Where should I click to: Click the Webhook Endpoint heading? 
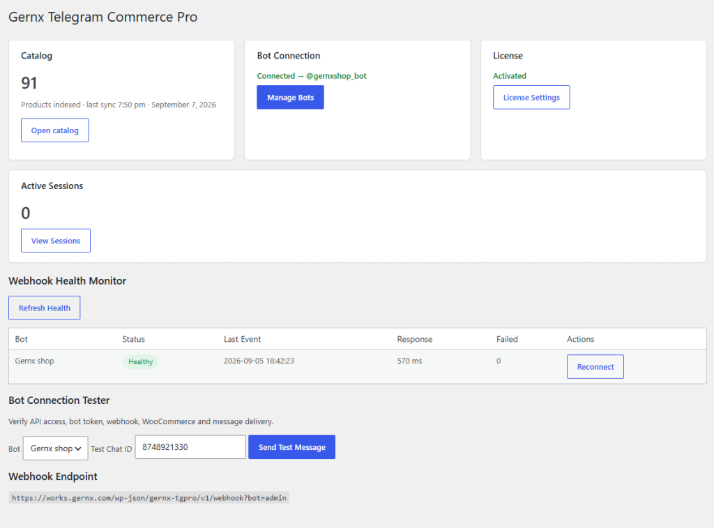(x=53, y=476)
